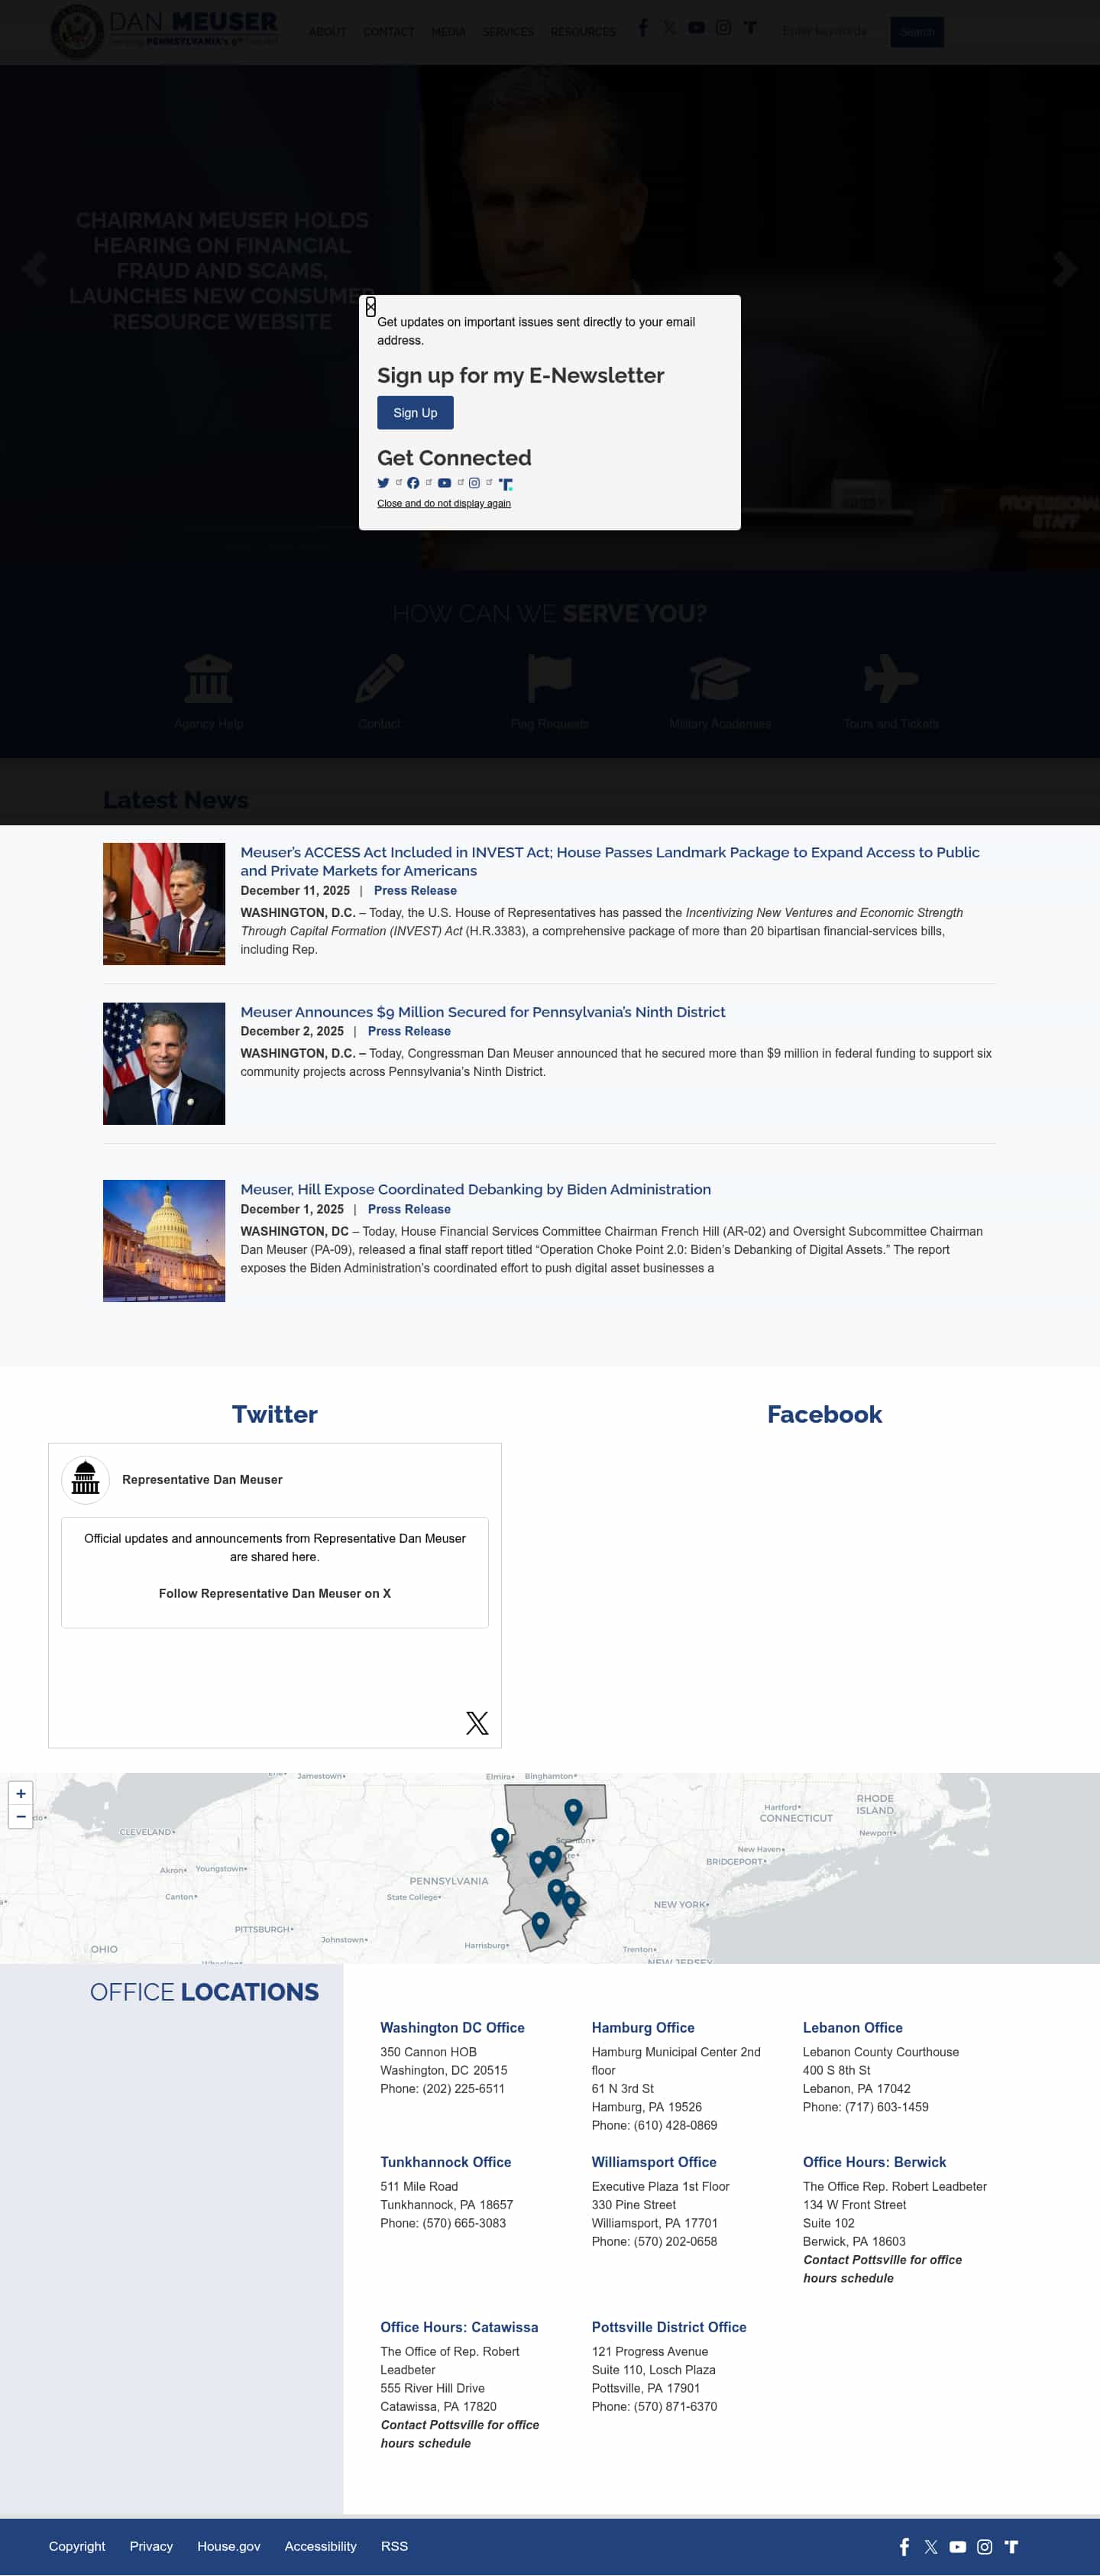Click Press Release tag for December 2 article
The height and width of the screenshot is (2576, 1100).
point(409,1031)
